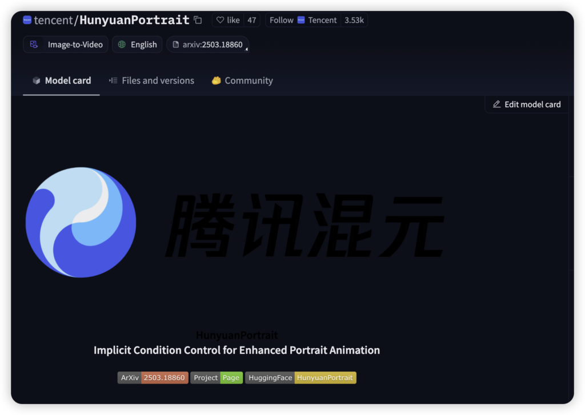Select the Image-to-Video tag
This screenshot has height=415, width=585.
[x=66, y=45]
